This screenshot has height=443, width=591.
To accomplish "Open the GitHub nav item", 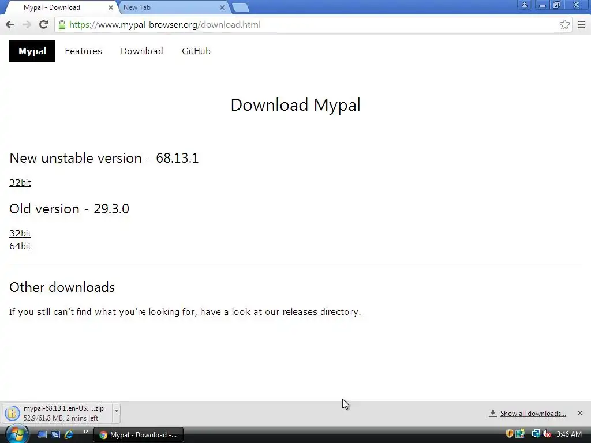I will coord(196,51).
